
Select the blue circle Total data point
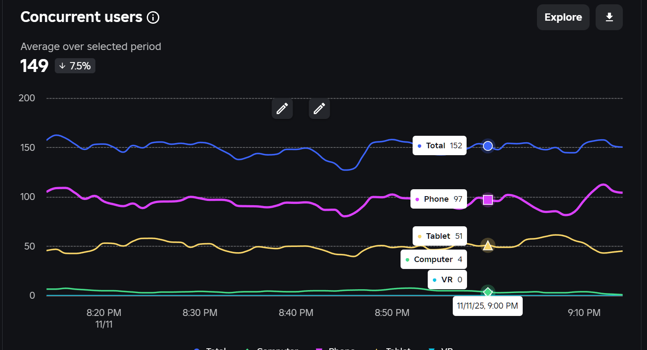coord(488,146)
